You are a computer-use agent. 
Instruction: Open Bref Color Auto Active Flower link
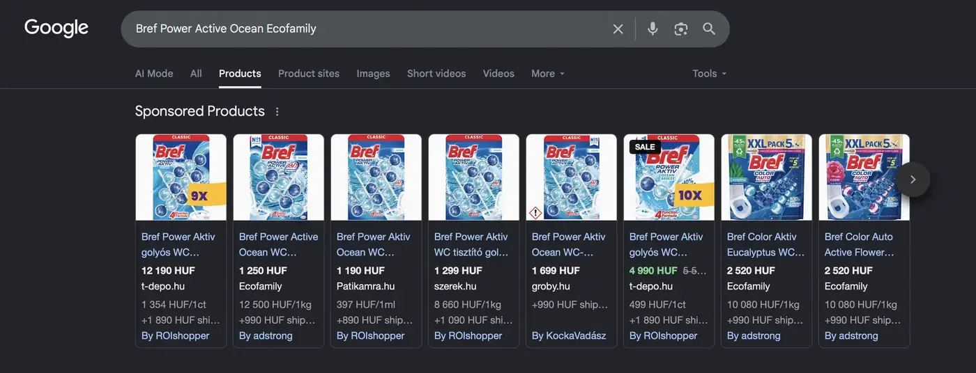click(x=859, y=244)
